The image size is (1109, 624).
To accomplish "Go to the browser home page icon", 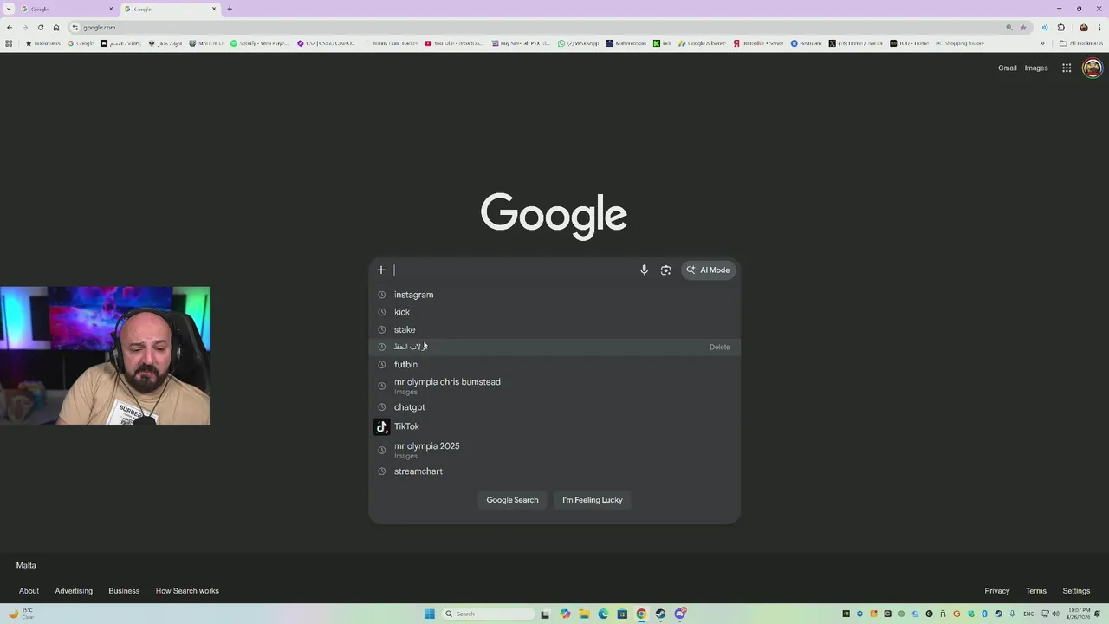I will pos(56,27).
